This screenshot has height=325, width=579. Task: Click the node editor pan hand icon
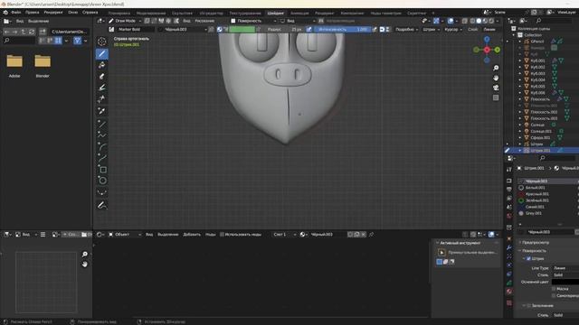[84, 265]
